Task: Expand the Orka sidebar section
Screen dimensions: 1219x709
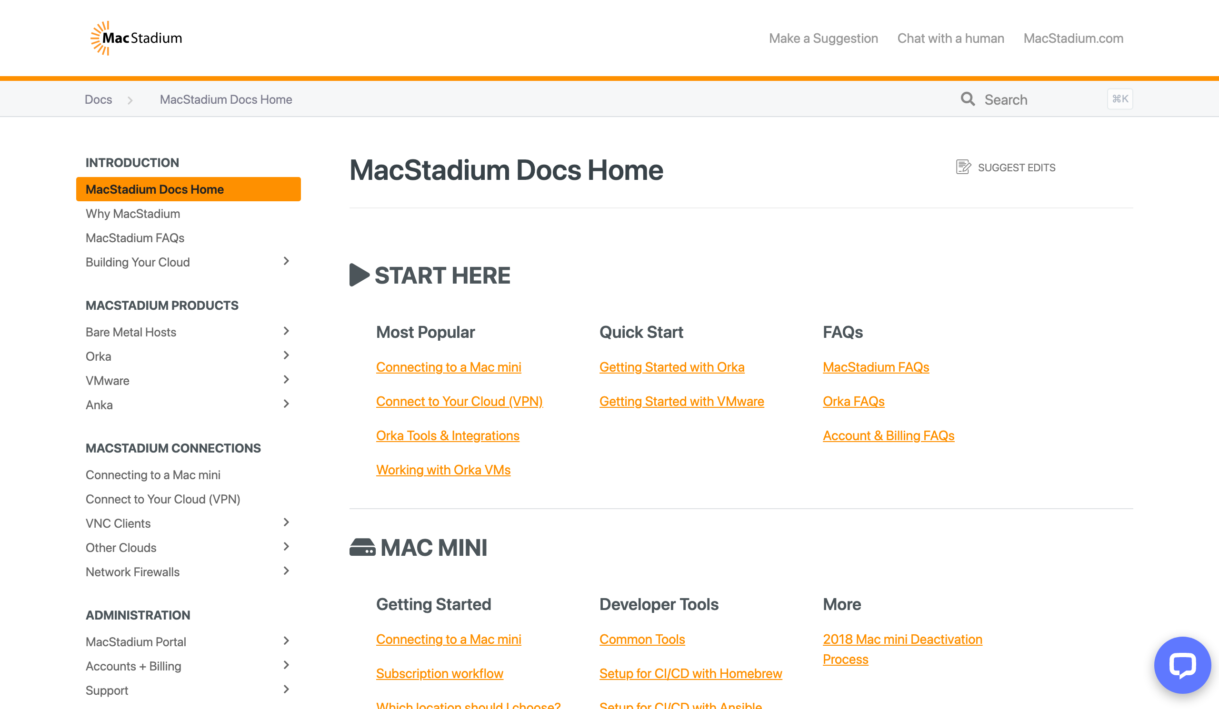Action: click(x=286, y=356)
